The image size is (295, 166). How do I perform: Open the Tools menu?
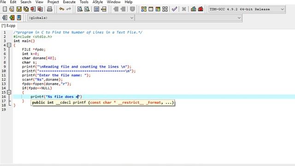click(84, 2)
